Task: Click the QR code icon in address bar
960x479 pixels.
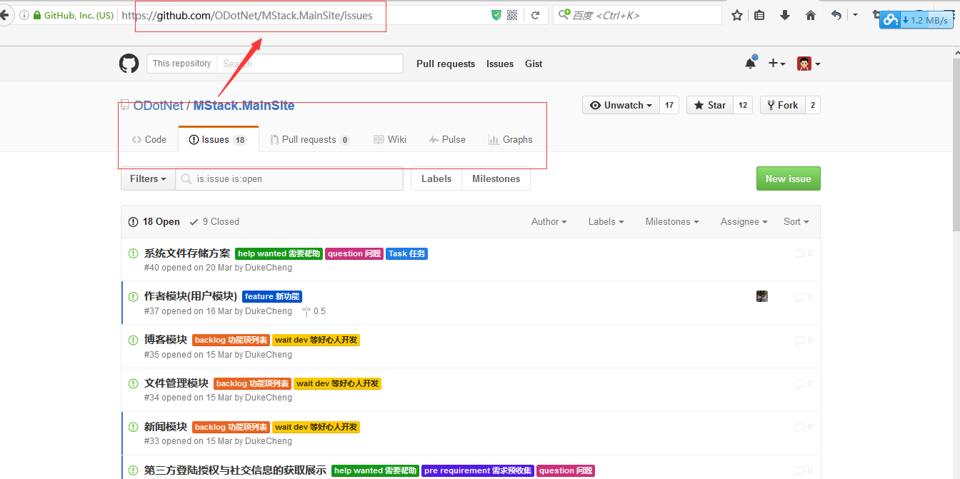Action: click(x=512, y=15)
